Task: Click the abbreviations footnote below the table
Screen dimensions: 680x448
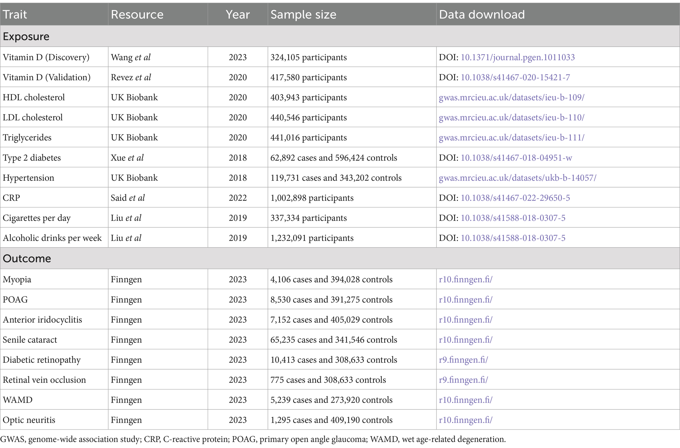Action: (253, 439)
